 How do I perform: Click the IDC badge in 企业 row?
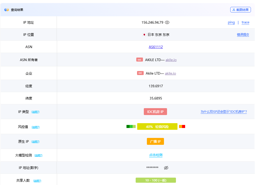point(140,73)
